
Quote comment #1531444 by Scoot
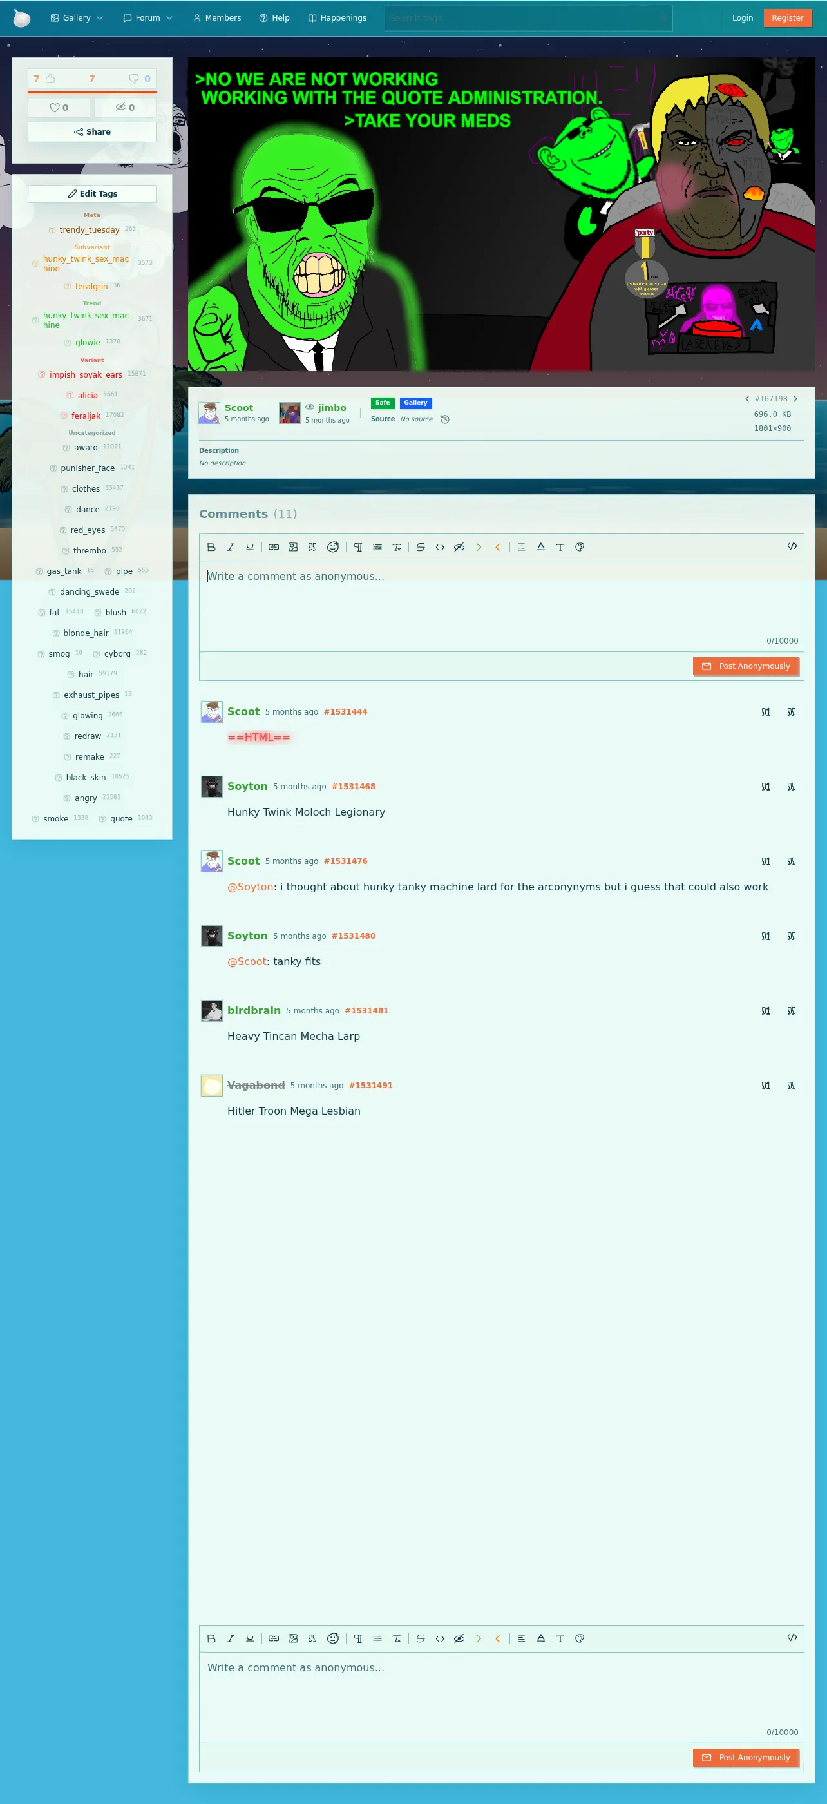coord(792,711)
